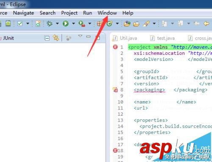Screen dimensions: 212x162
Task: Switch to the test.java editor tab
Action: click(162, 38)
